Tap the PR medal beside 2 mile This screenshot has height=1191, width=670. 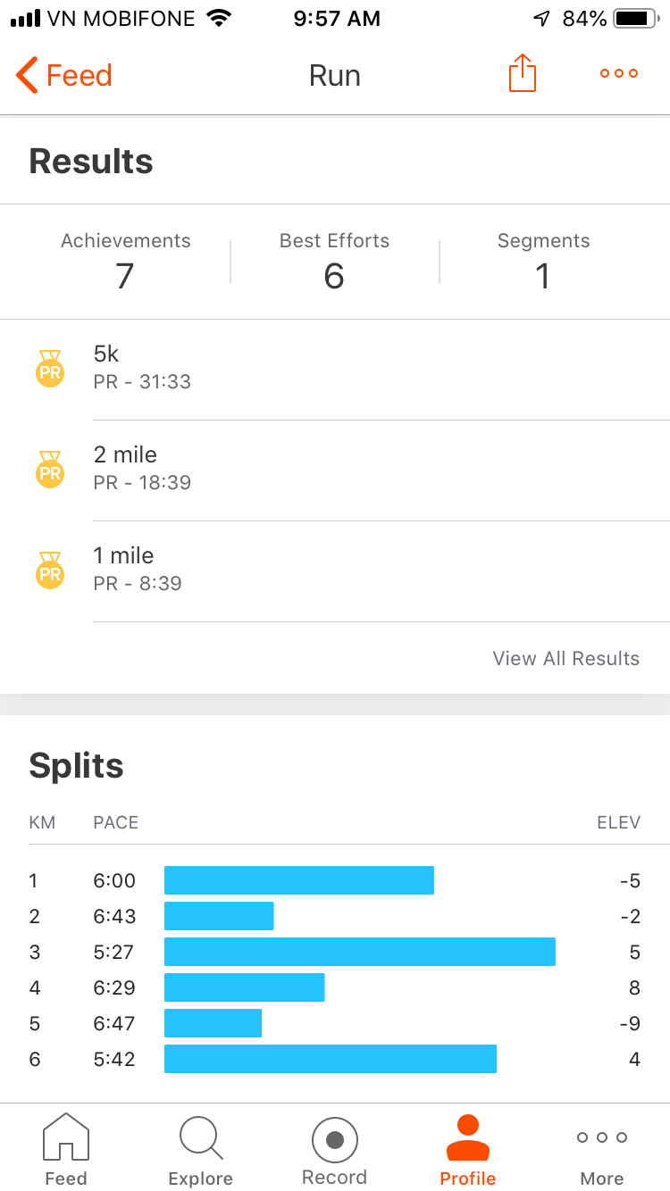coord(50,470)
